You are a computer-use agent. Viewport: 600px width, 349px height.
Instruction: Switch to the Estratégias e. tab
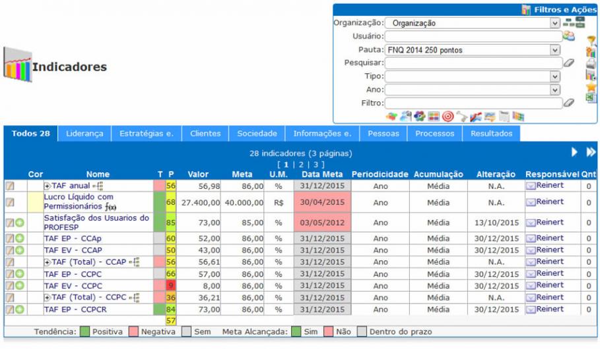[x=147, y=134]
